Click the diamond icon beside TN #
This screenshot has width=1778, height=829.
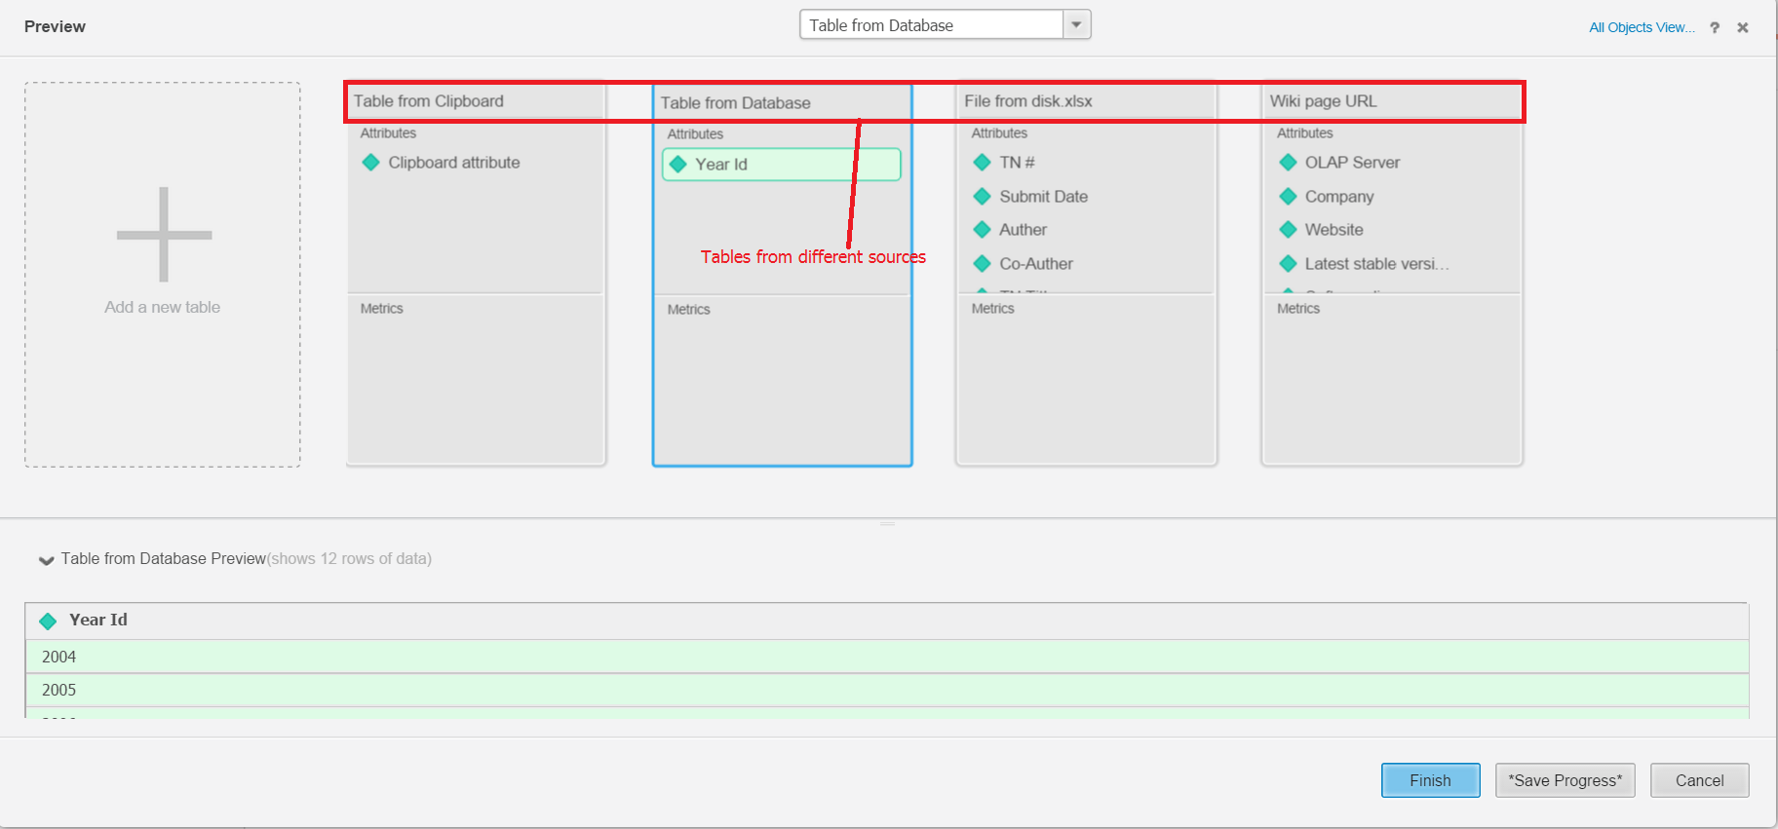tap(982, 163)
